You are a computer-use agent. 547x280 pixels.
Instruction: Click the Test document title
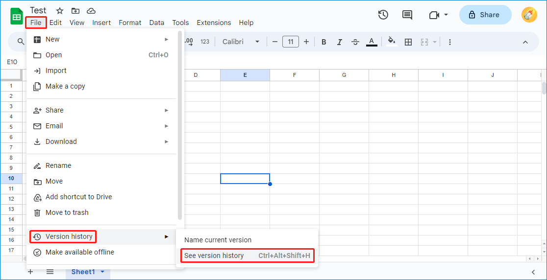[x=38, y=10]
